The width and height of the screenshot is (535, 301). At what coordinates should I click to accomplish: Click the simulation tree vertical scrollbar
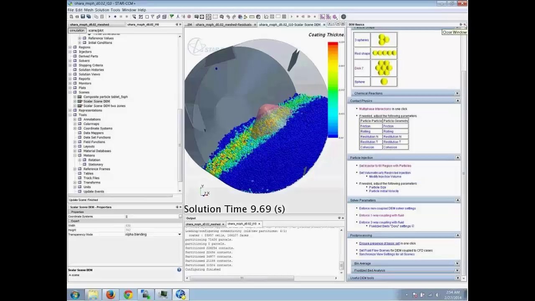coord(180,145)
